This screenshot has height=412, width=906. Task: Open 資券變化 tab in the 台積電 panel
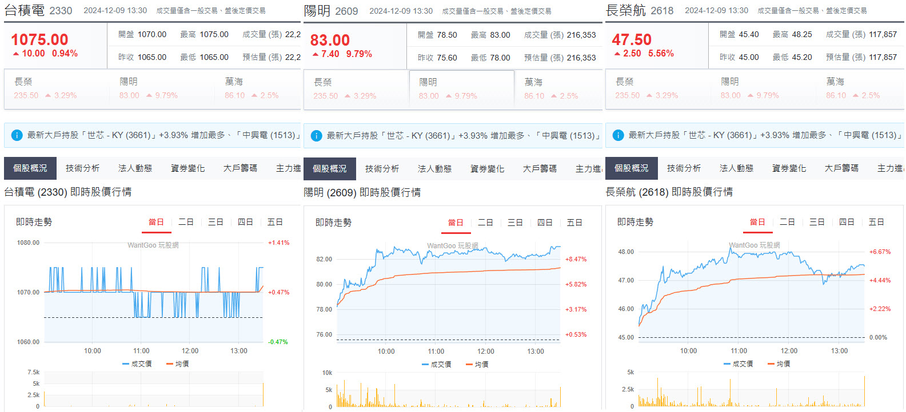pyautogui.click(x=188, y=168)
